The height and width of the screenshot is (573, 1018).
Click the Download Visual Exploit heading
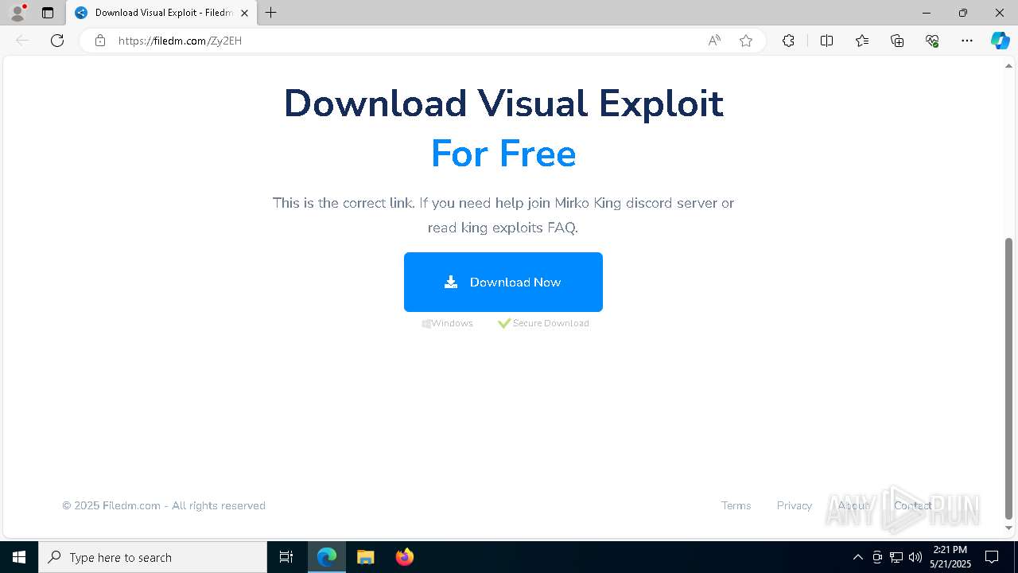coord(503,103)
